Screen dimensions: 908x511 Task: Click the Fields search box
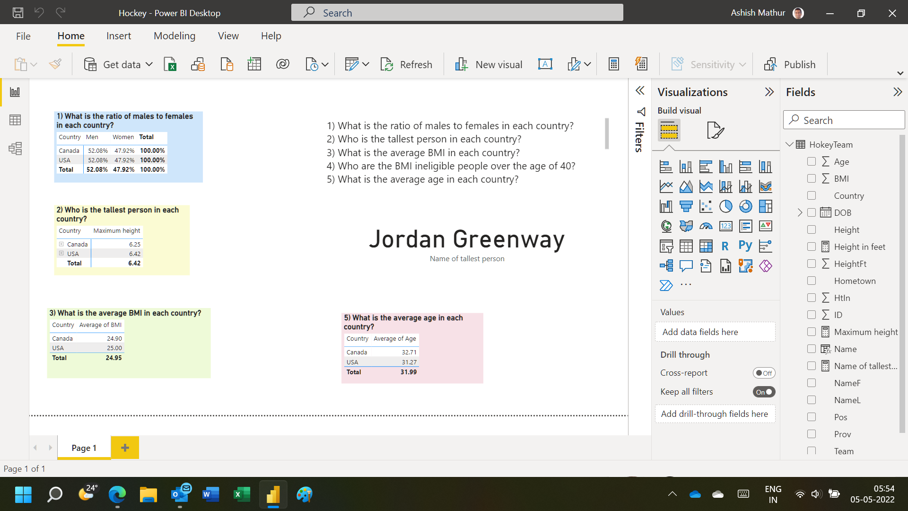coord(844,120)
